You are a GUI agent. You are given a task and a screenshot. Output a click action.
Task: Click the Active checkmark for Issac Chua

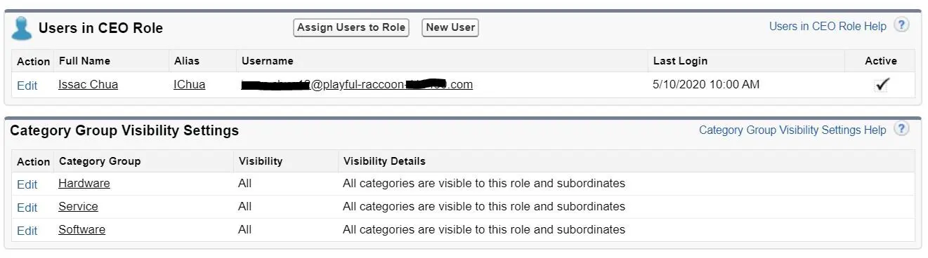(x=882, y=85)
